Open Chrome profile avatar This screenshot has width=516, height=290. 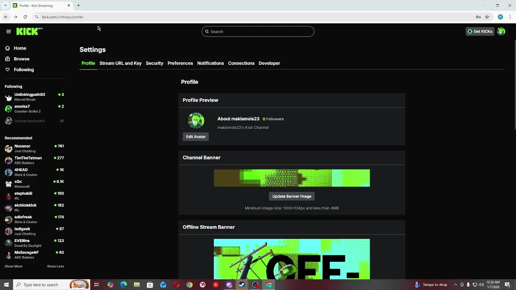pyautogui.click(x=500, y=17)
